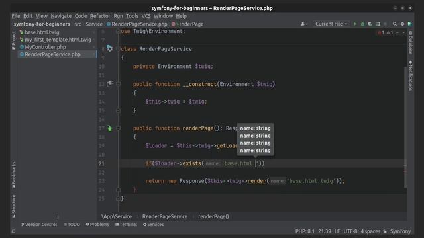Open the Services tool window
The height and width of the screenshot is (238, 424).
[x=153, y=225]
